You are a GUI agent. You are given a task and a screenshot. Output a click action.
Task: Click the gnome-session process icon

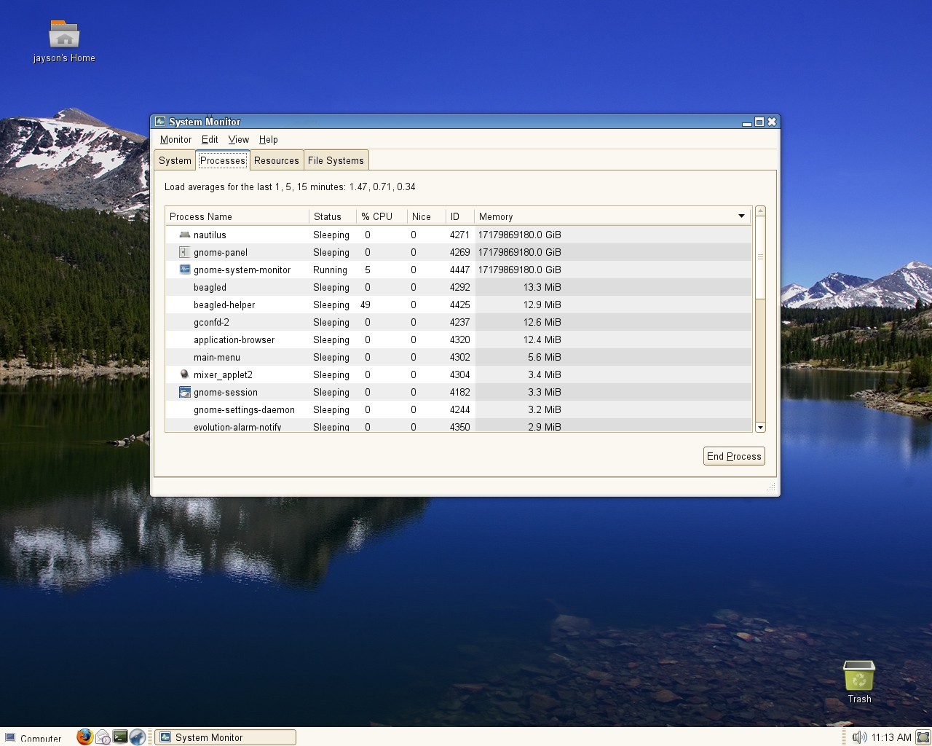click(x=184, y=392)
